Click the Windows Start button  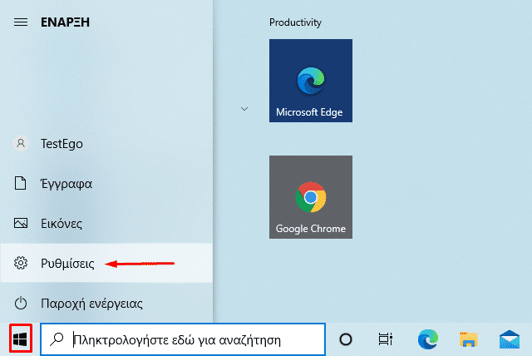(20, 339)
